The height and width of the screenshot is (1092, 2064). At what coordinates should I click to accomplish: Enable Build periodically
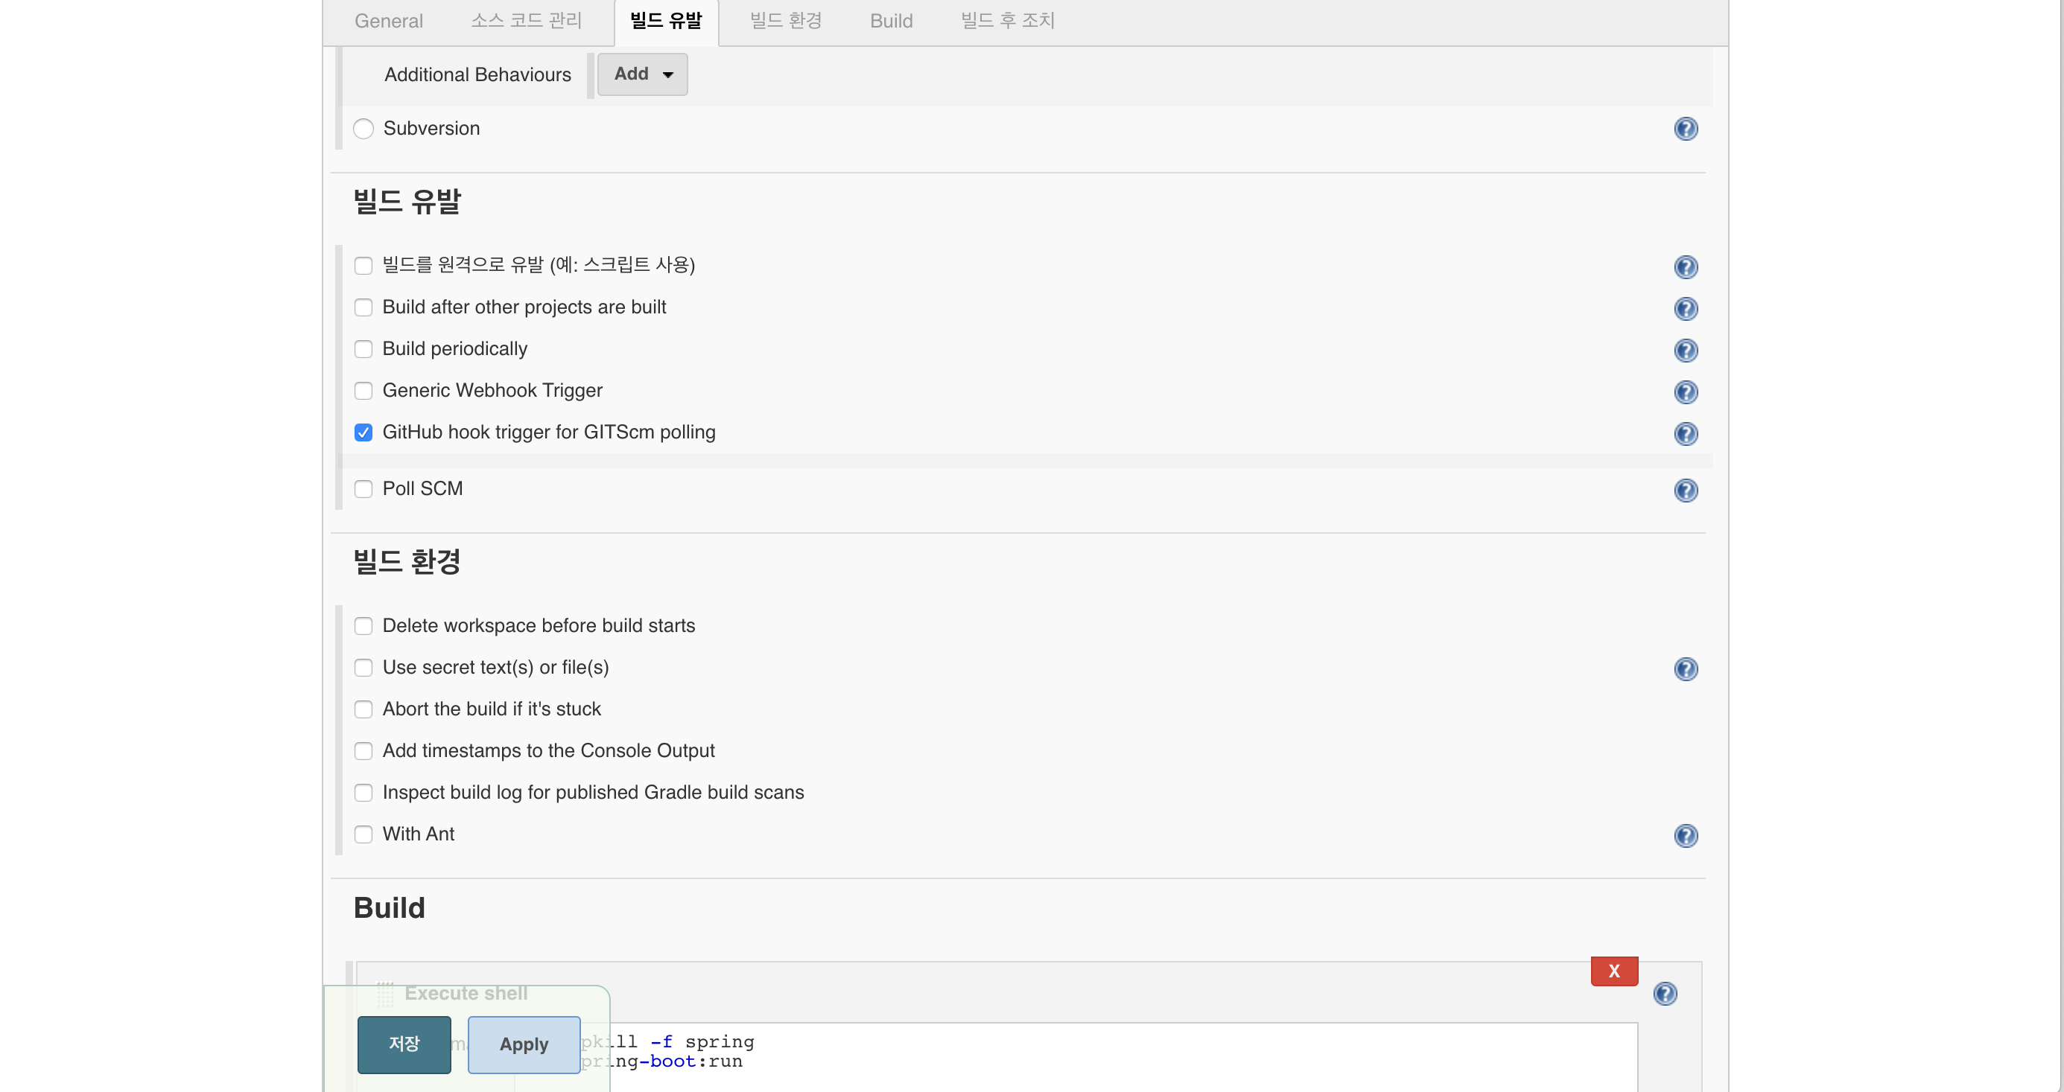pos(363,348)
